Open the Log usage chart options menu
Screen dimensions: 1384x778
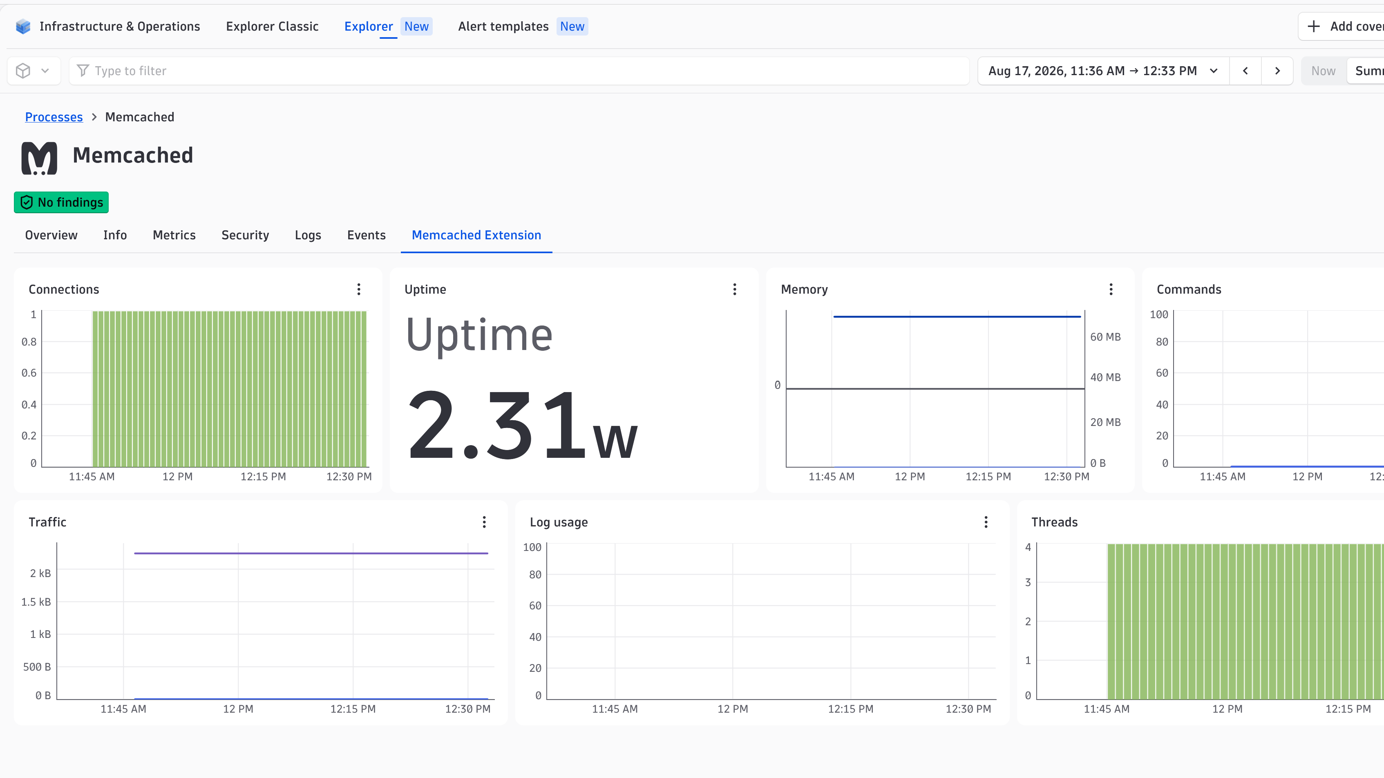point(986,522)
